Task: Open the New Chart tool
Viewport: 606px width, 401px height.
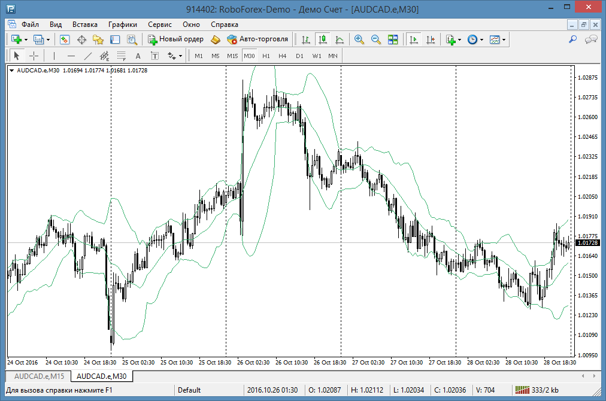Action: coord(16,40)
